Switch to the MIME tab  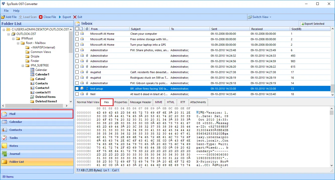159,102
